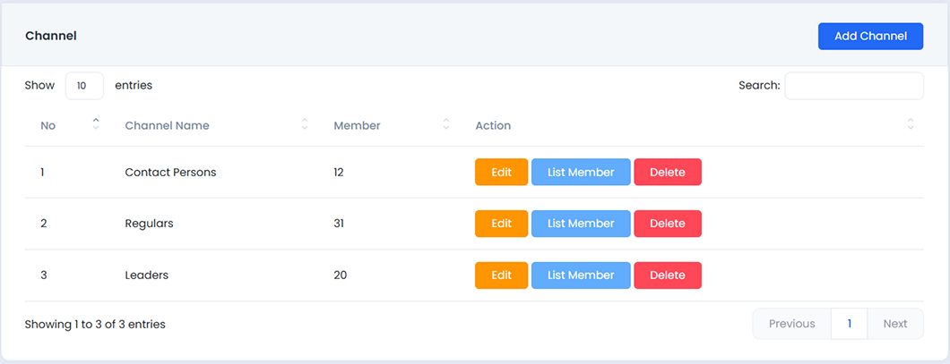
Task: Show member list for Regulars
Action: point(581,224)
